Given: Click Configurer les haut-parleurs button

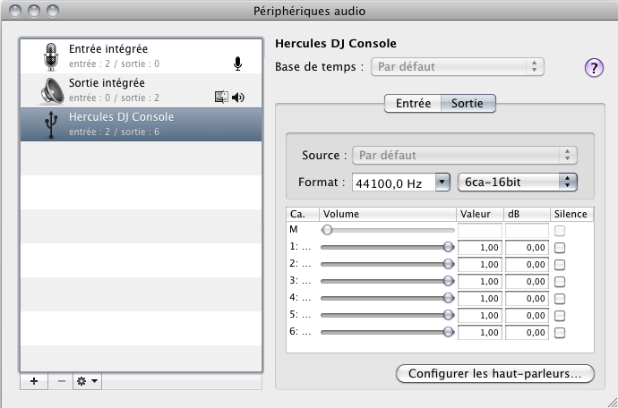Looking at the screenshot, I should click(495, 373).
